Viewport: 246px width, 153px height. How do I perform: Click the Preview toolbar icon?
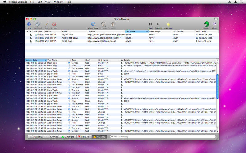[103, 24]
